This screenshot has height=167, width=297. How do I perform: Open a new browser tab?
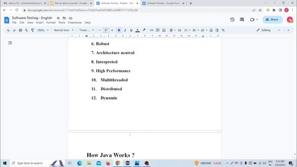click(x=191, y=3)
